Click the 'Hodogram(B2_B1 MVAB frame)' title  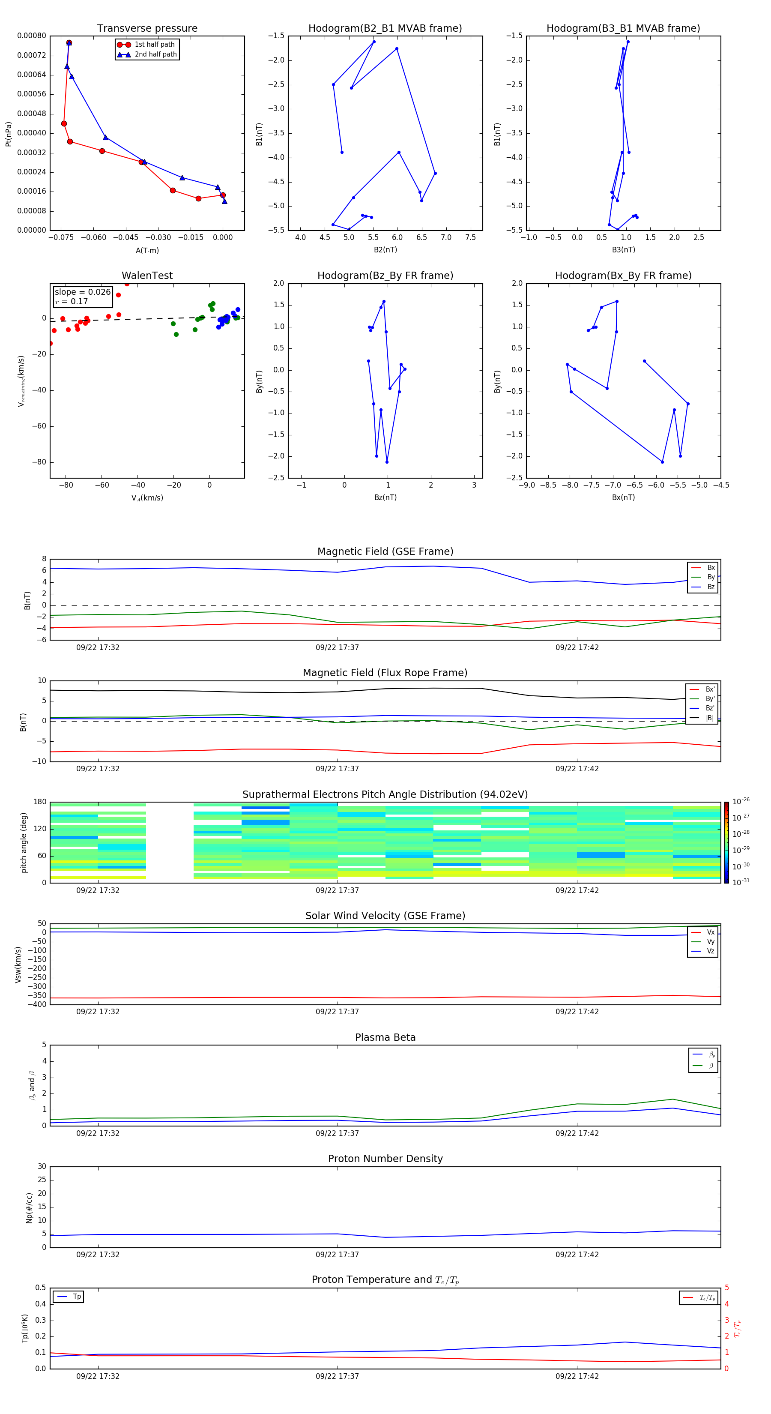pos(385,29)
